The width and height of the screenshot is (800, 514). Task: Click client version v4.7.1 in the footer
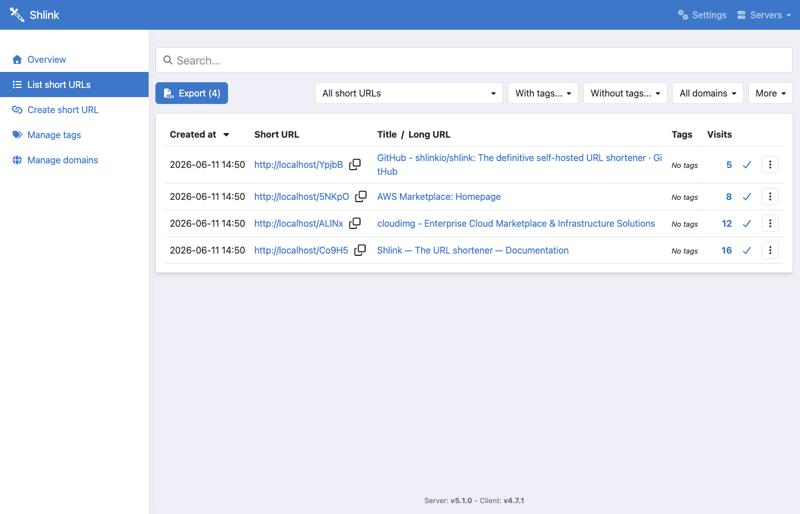(514, 501)
